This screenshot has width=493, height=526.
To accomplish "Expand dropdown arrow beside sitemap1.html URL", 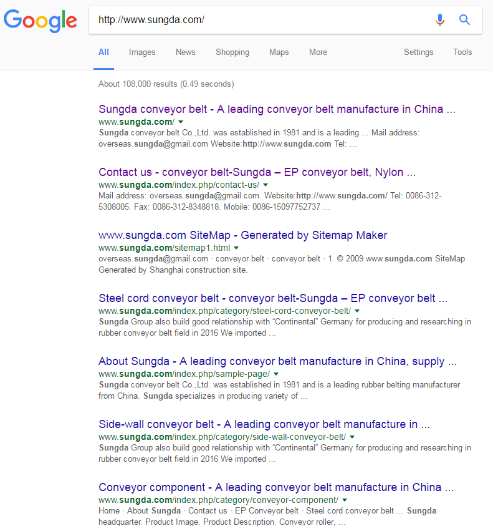I will pyautogui.click(x=236, y=248).
